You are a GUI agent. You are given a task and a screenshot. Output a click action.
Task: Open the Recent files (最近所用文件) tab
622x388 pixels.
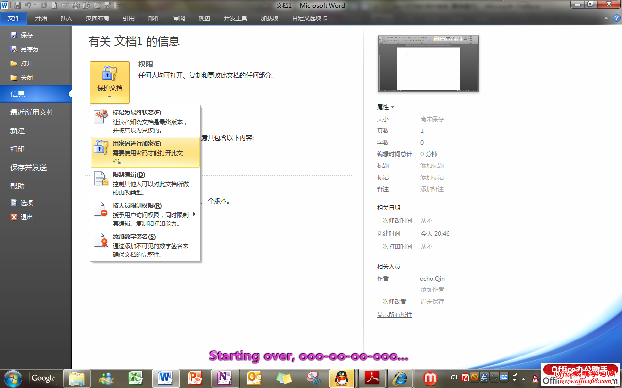click(x=32, y=113)
